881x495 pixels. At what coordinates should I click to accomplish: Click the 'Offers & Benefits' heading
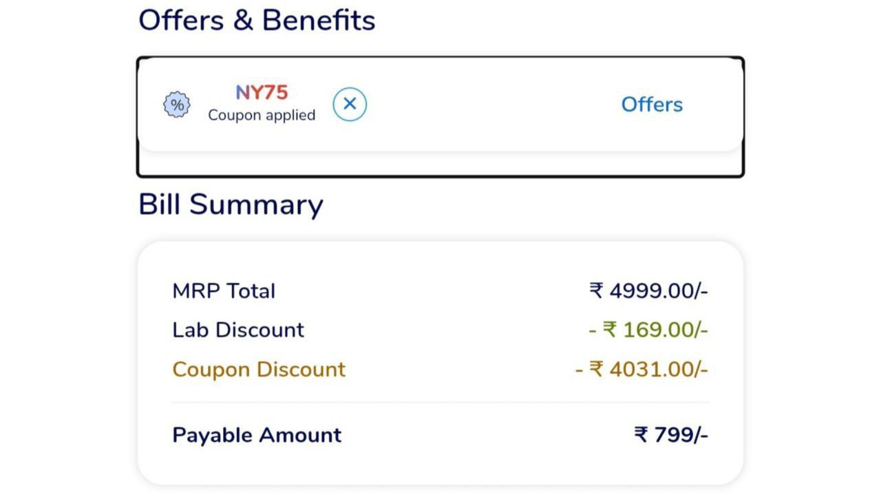(x=257, y=20)
